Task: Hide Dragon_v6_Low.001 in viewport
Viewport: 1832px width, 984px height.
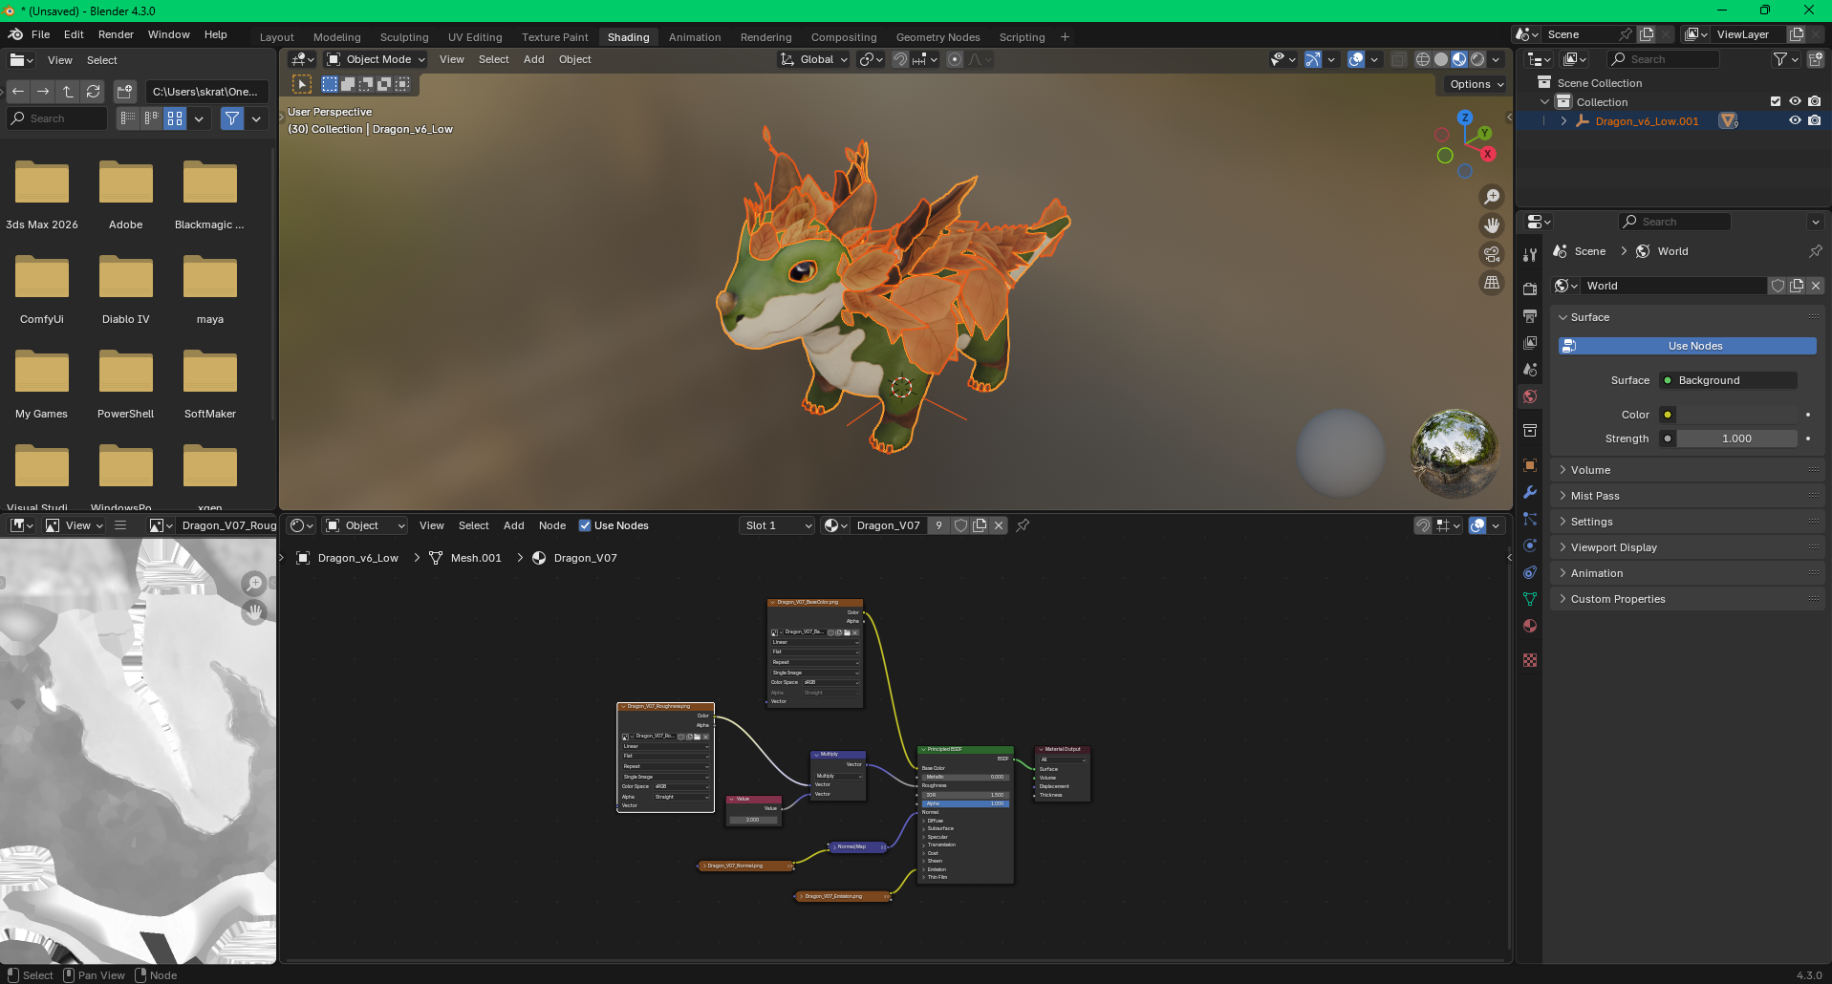Action: [x=1795, y=120]
